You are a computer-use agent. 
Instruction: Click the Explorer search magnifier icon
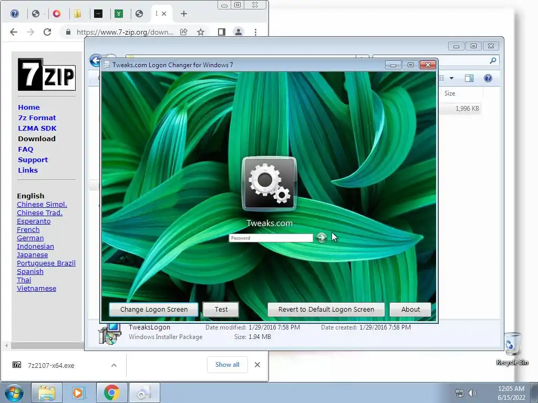[493, 61]
